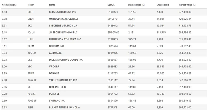Screen dimensions: 207x110
Task: Click the JD/ LN ticker cell
Action: click(31, 32)
